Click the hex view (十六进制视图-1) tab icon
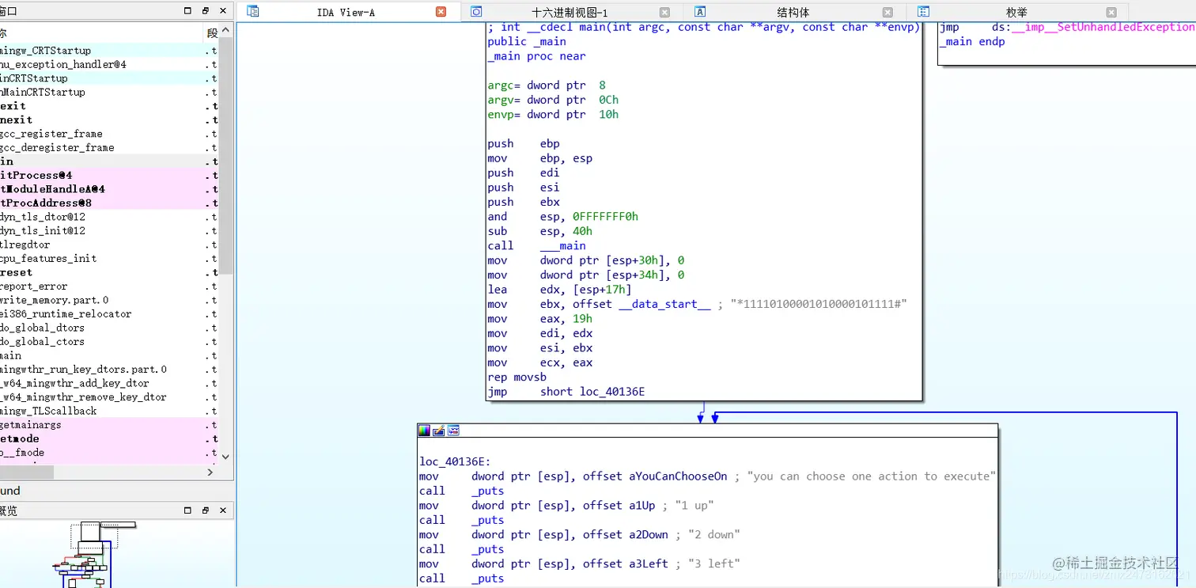This screenshot has width=1196, height=588. pos(476,11)
